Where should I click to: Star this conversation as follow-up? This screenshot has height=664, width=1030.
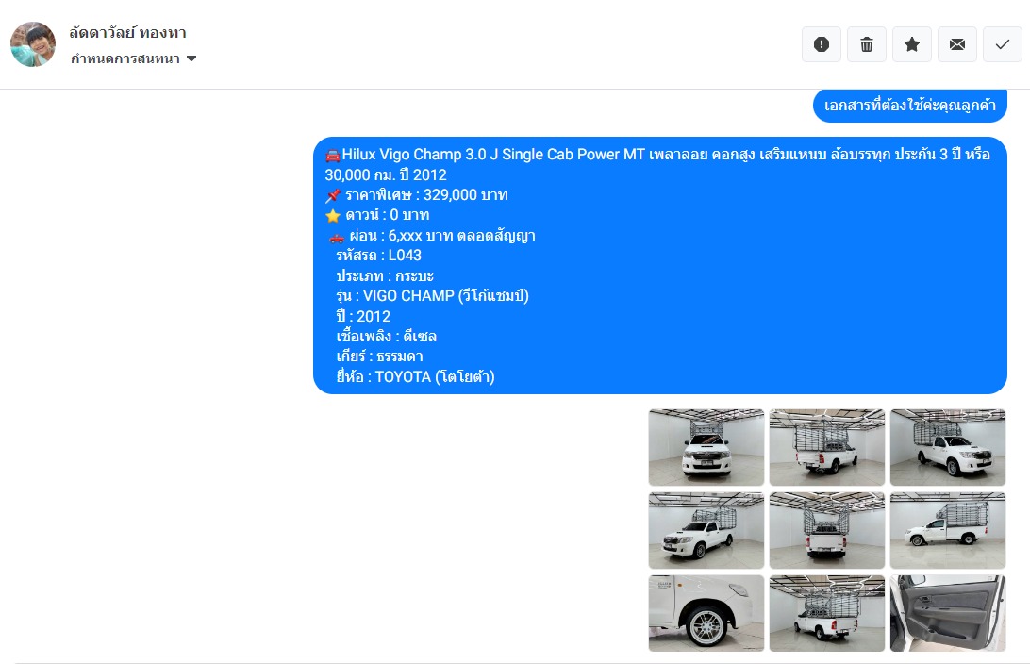click(x=912, y=44)
